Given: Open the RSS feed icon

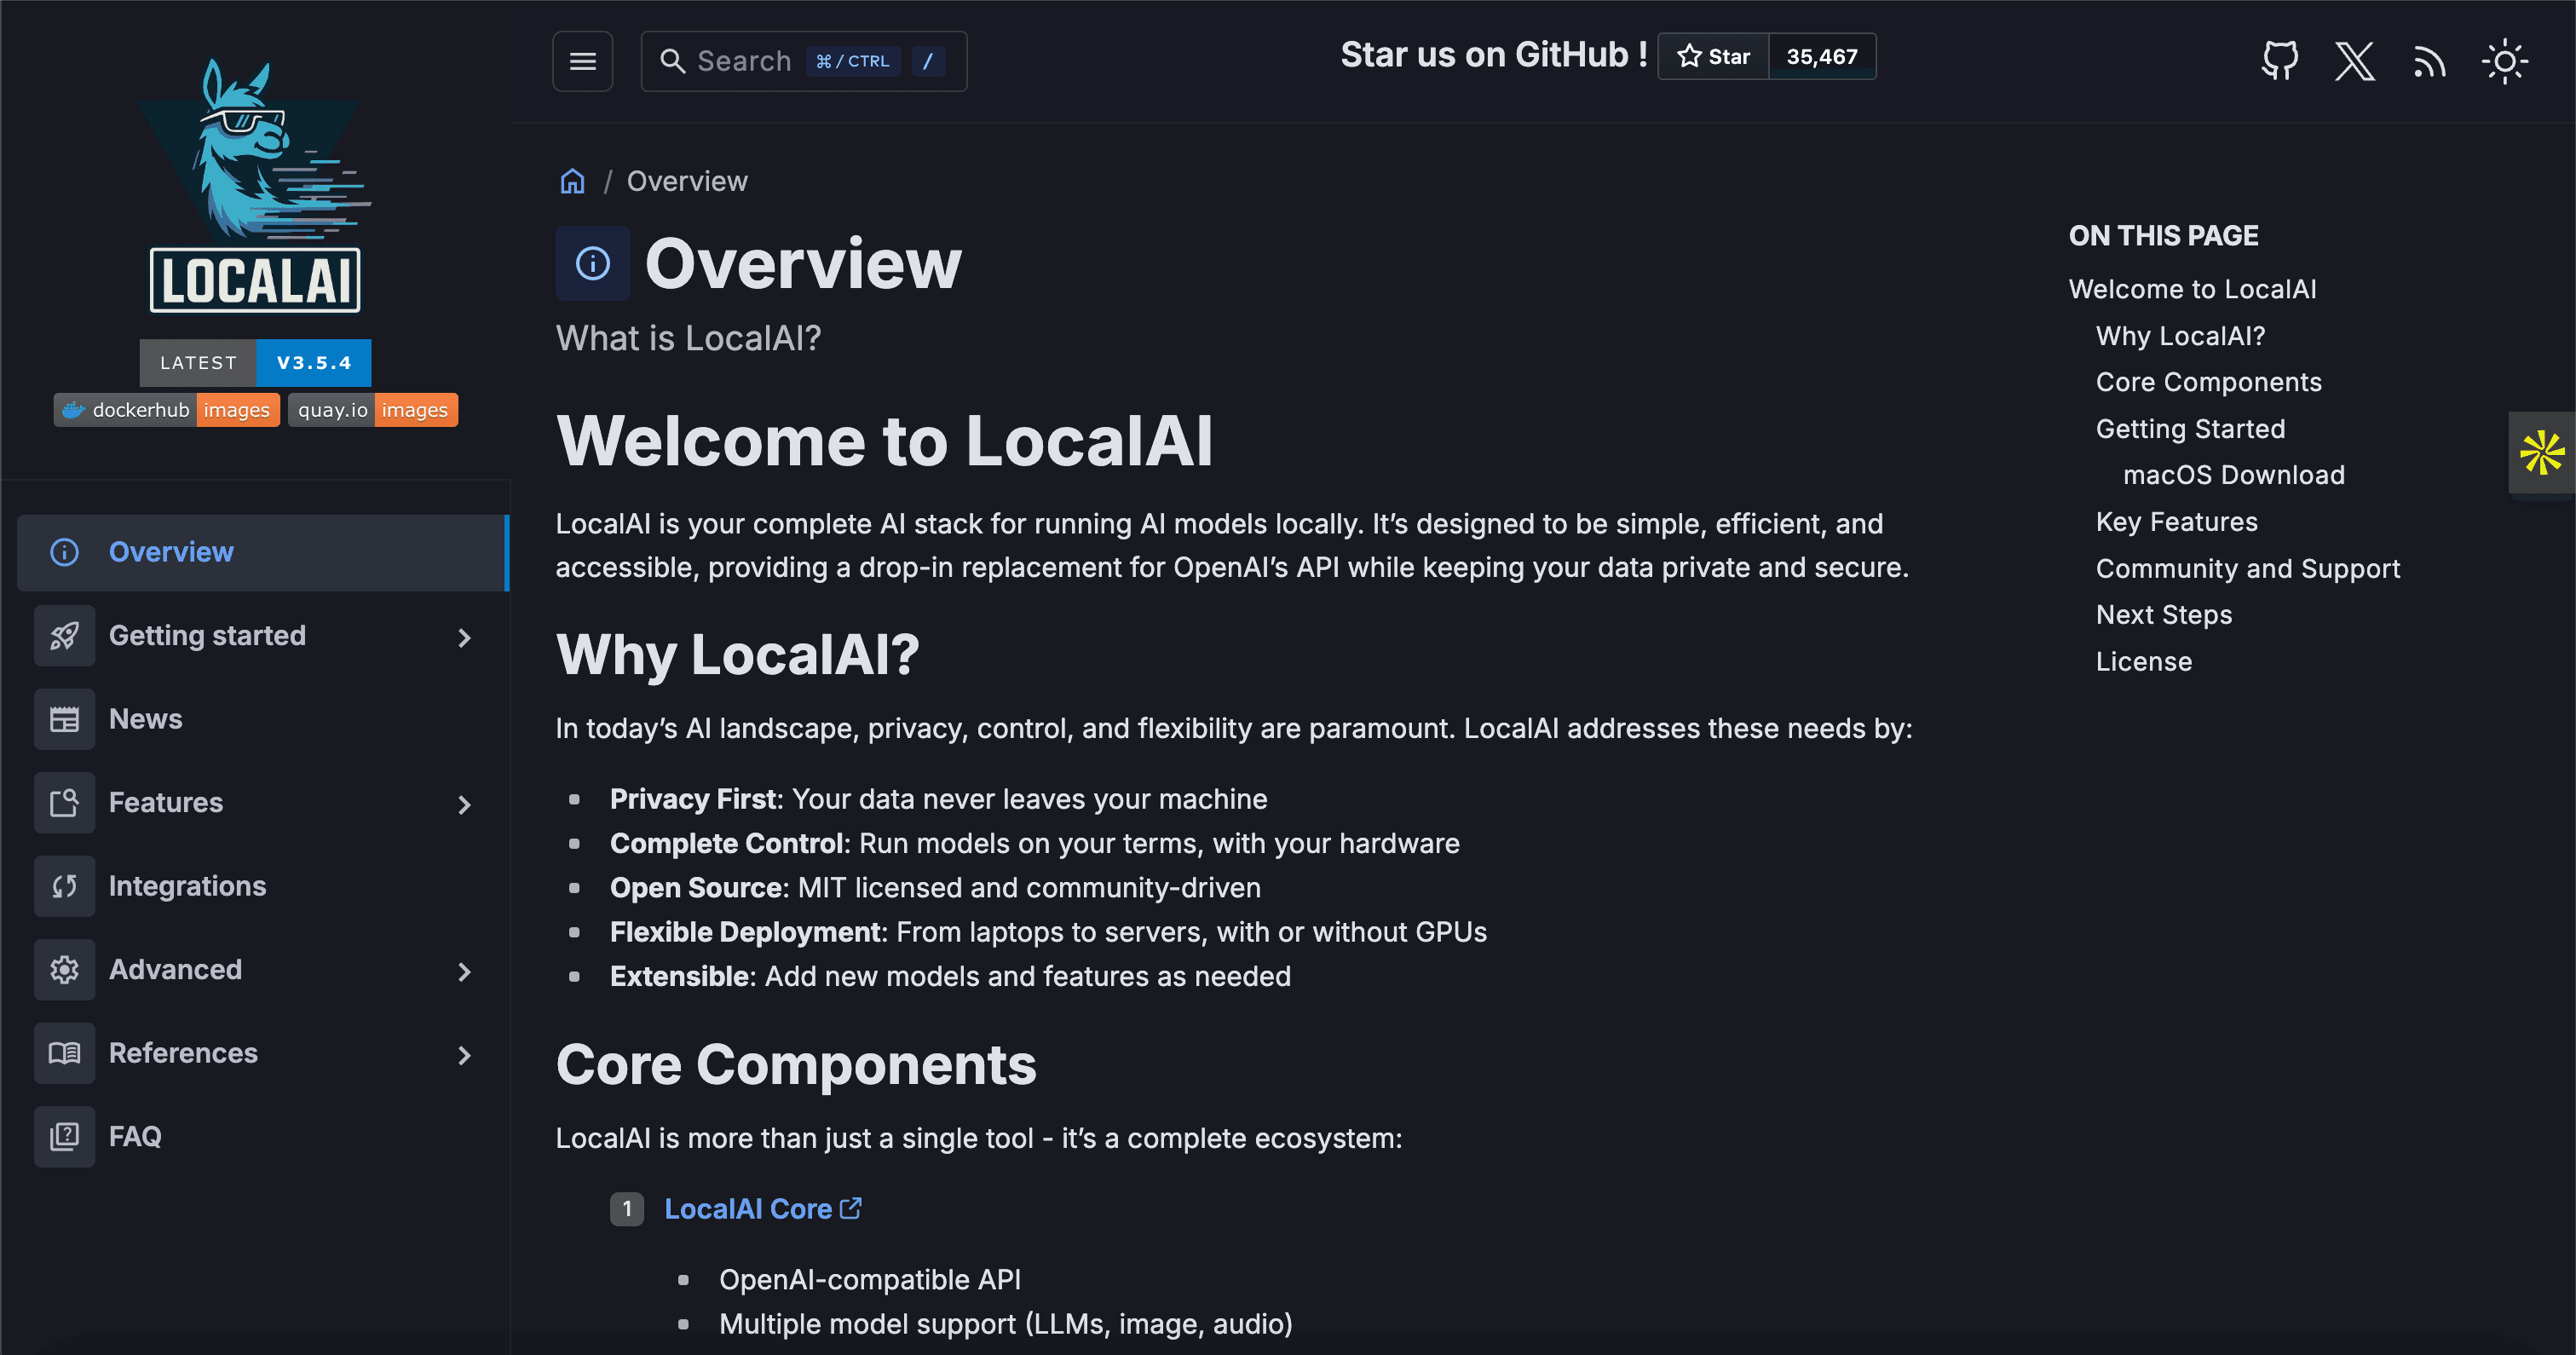Looking at the screenshot, I should point(2430,62).
